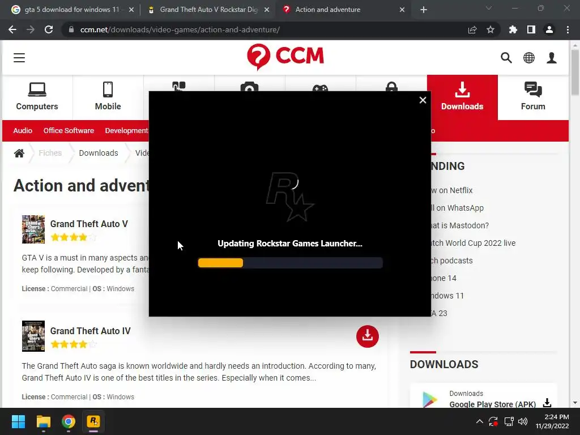Click the CCM logo
Viewport: 580px width, 435px height.
click(x=285, y=57)
